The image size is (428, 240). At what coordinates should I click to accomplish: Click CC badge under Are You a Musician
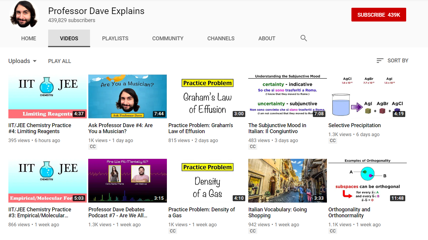click(x=93, y=147)
